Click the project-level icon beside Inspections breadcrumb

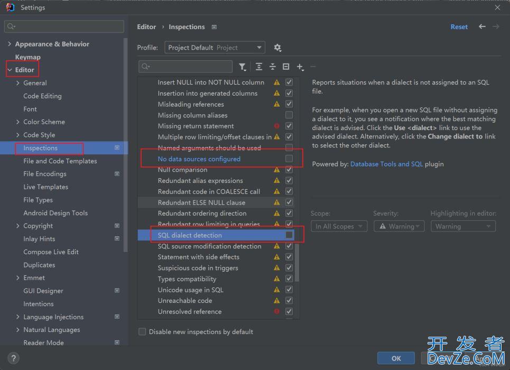tap(214, 27)
